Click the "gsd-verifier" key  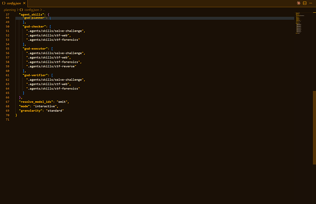tap(35, 75)
